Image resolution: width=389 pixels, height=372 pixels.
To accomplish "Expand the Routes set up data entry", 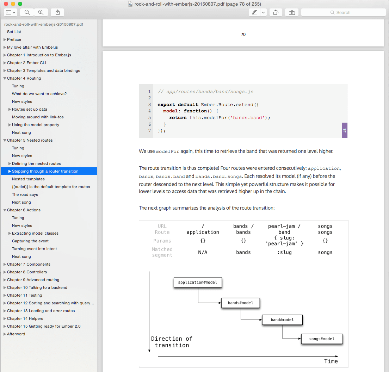I will click(9, 109).
